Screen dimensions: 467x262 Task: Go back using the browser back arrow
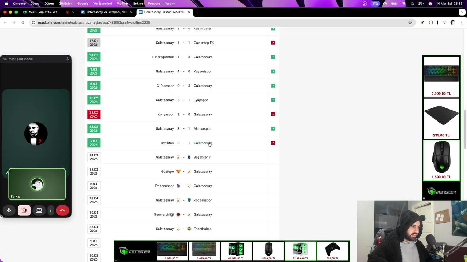[5, 23]
